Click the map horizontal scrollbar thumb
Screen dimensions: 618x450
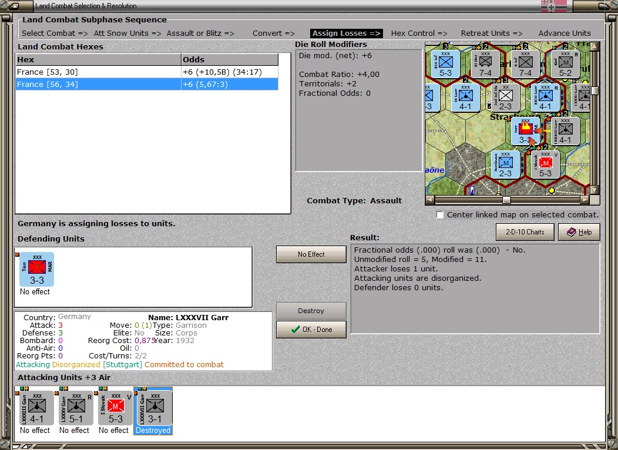(x=506, y=200)
